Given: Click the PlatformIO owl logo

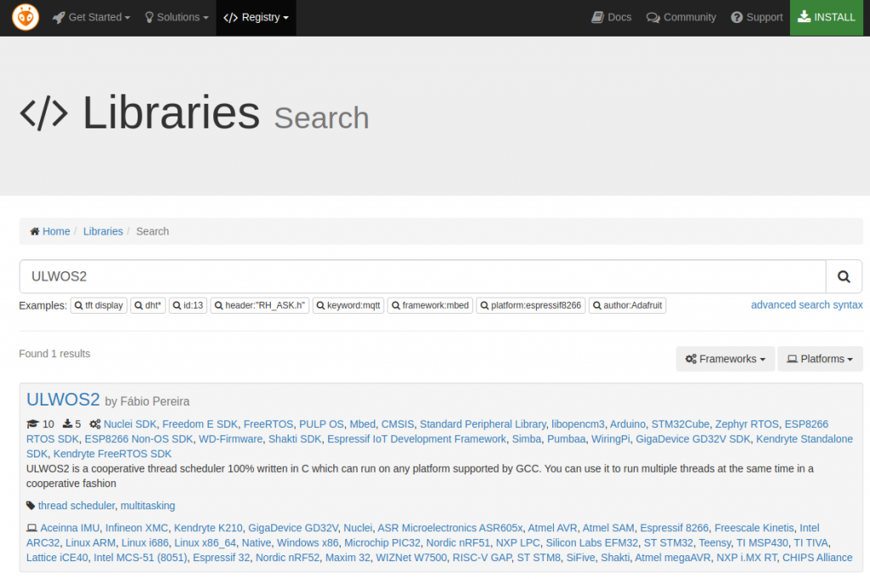Looking at the screenshot, I should pyautogui.click(x=25, y=16).
